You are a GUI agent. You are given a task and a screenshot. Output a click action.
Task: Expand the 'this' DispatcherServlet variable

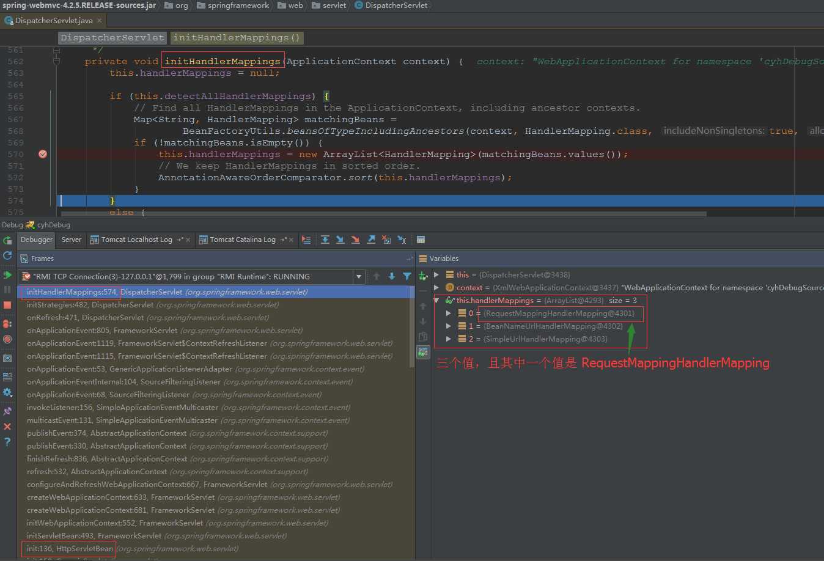click(436, 274)
